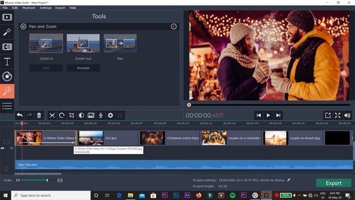This screenshot has height=200, width=355.
Task: Detach the preview window
Action: pos(328,116)
